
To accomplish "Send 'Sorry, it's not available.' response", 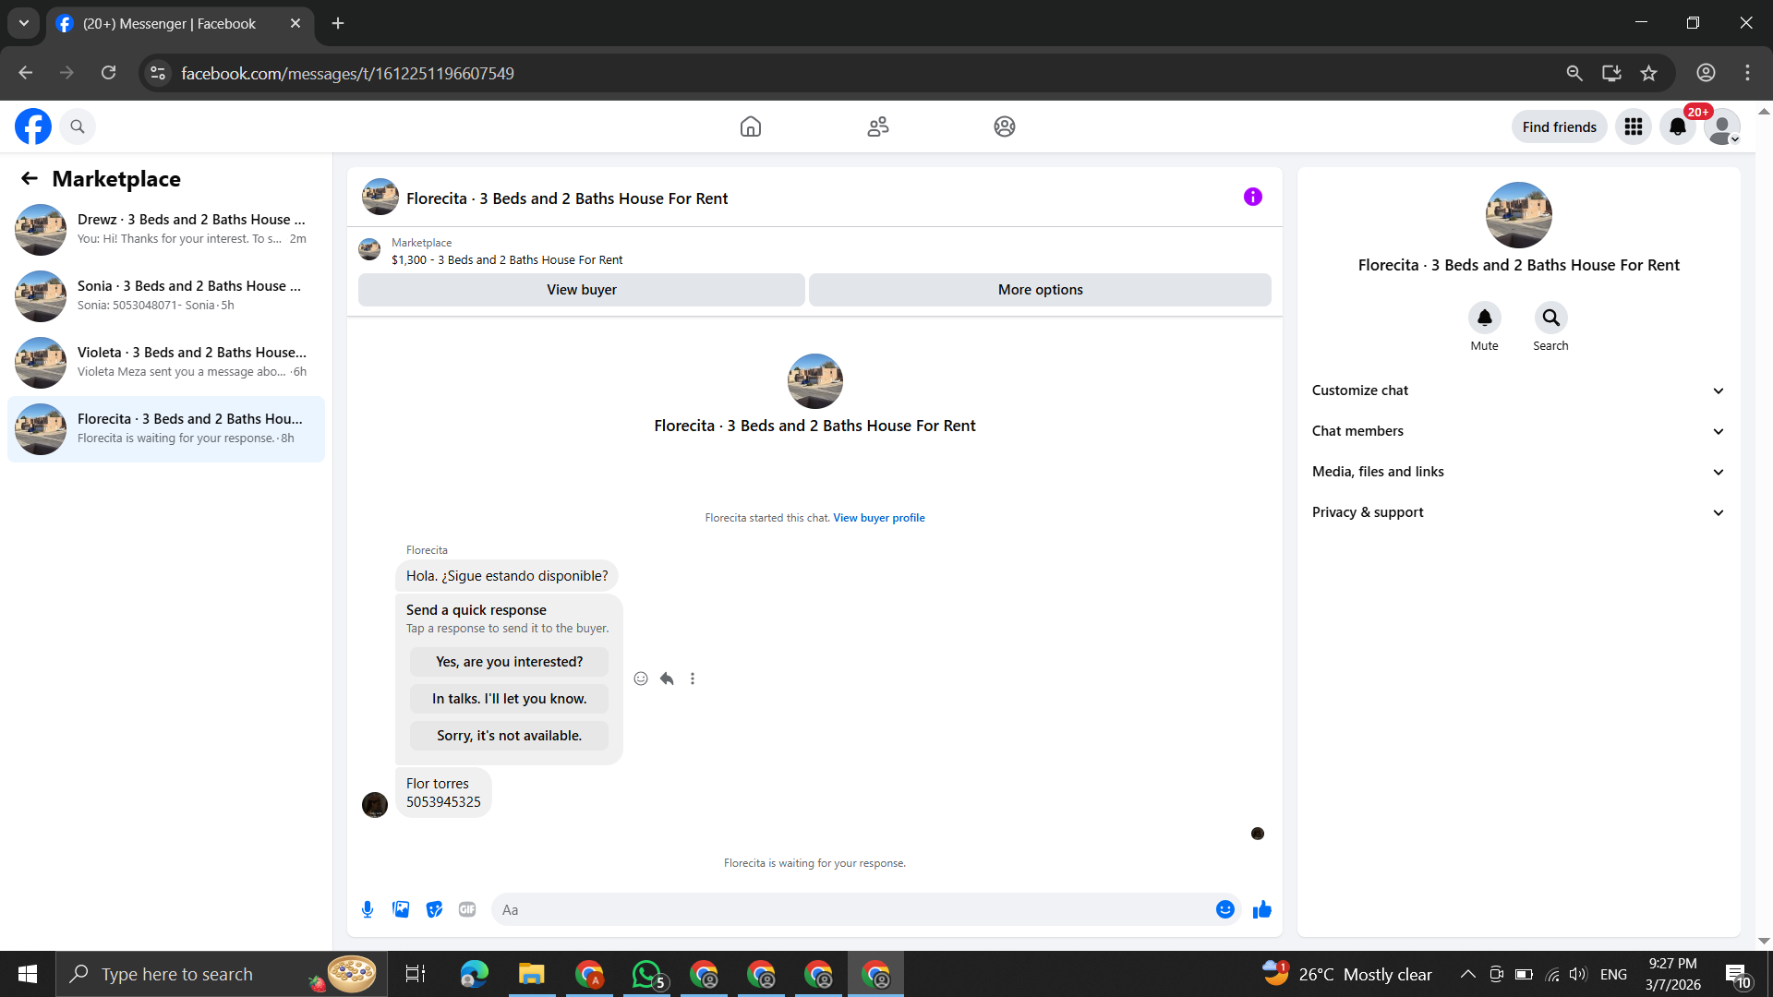I will pos(509,736).
